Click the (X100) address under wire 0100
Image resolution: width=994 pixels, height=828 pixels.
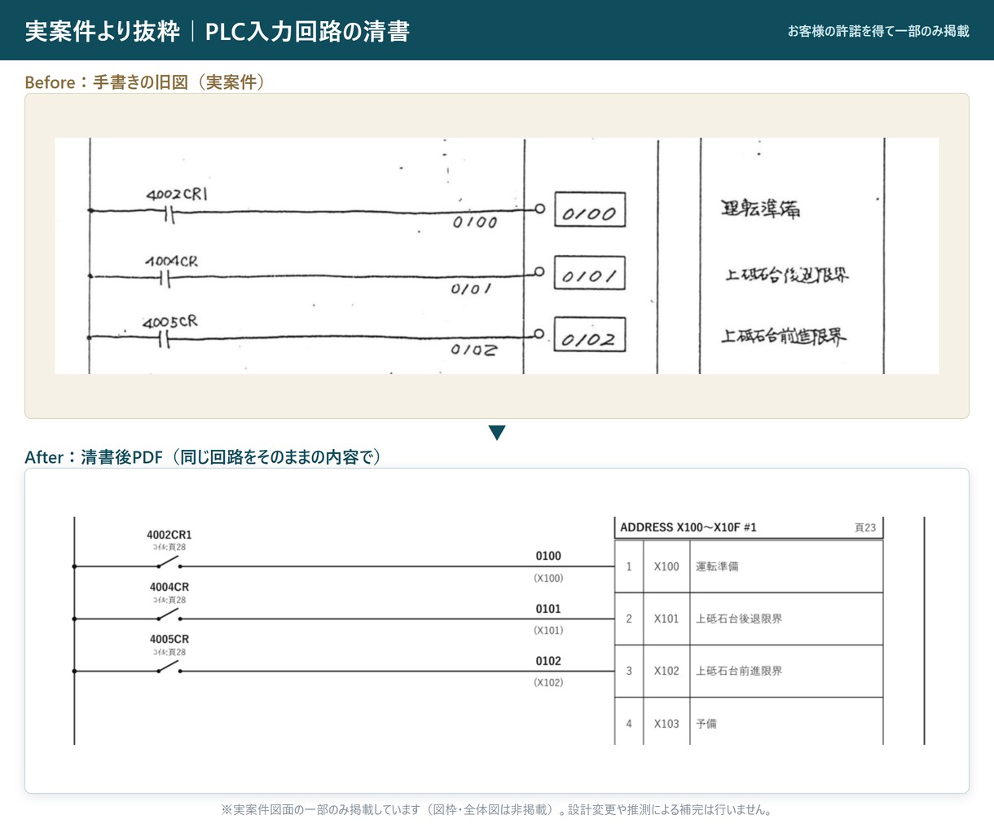pyautogui.click(x=548, y=578)
